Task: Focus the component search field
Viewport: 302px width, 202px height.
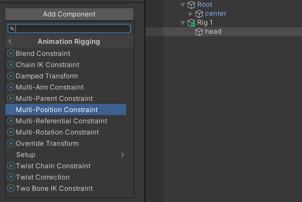Action: [x=72, y=28]
